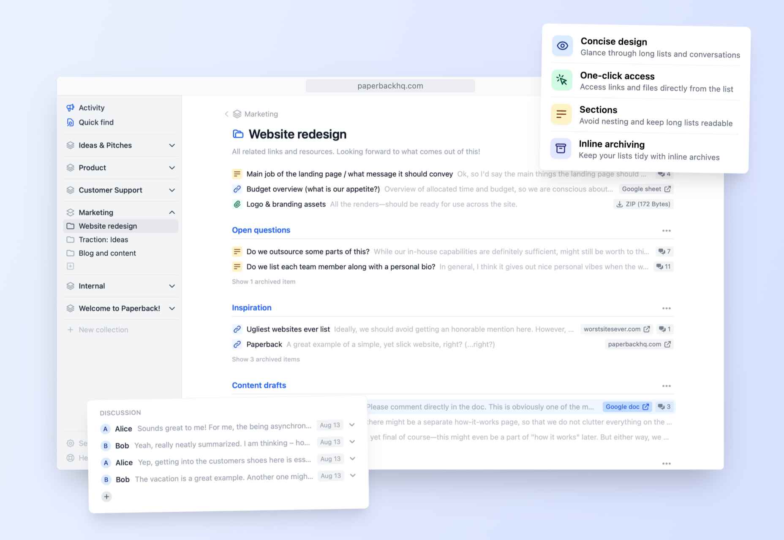Image resolution: width=784 pixels, height=540 pixels.
Task: Click the paperbackhq.com address bar
Action: (390, 86)
